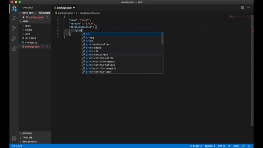The height and width of the screenshot is (148, 263).
Task: Click the 1 UNSAVED badge
Action: [x=44, y=13]
